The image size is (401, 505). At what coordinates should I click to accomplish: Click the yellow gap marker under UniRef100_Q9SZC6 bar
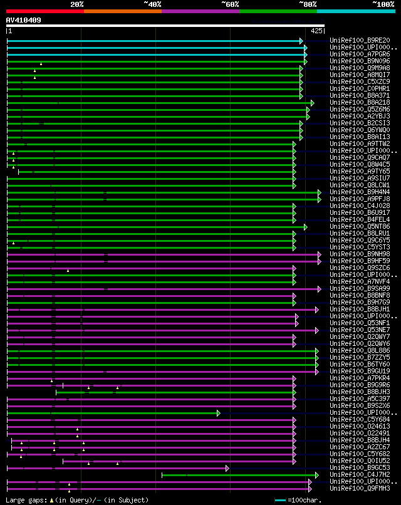[68, 271]
